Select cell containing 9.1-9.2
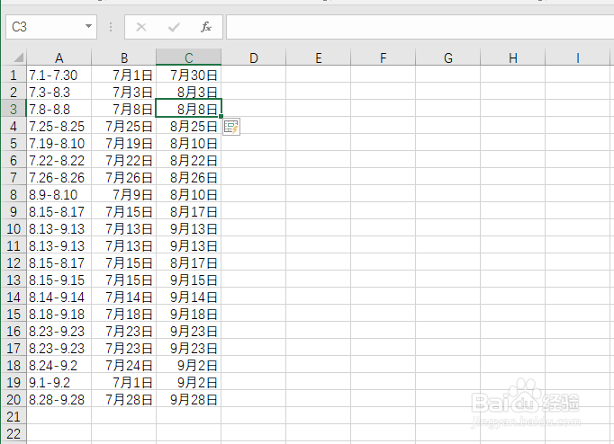Viewport: 614px width, 444px height. (59, 382)
